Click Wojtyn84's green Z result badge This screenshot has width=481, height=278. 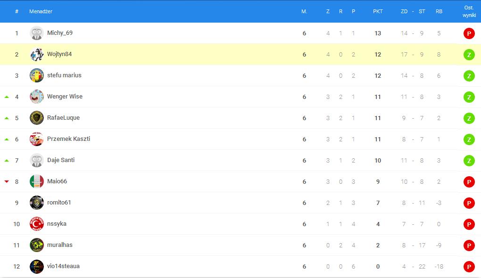point(469,55)
